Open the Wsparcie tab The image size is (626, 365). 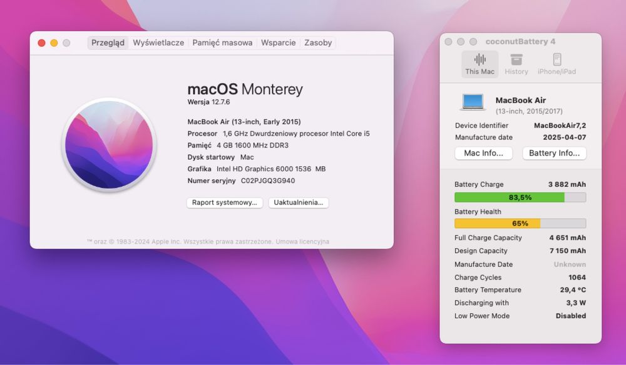(279, 42)
